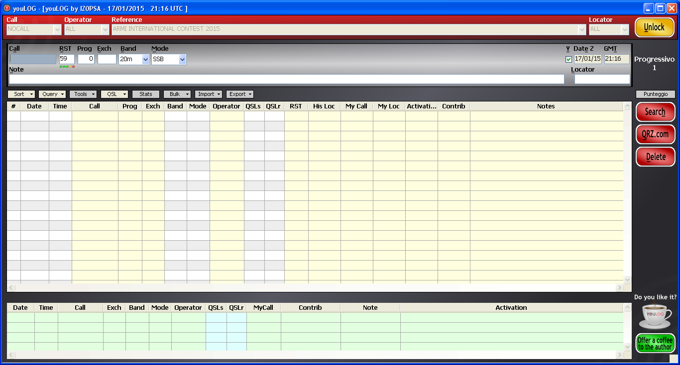Open the Tools menu
The height and width of the screenshot is (365, 680).
click(x=83, y=94)
